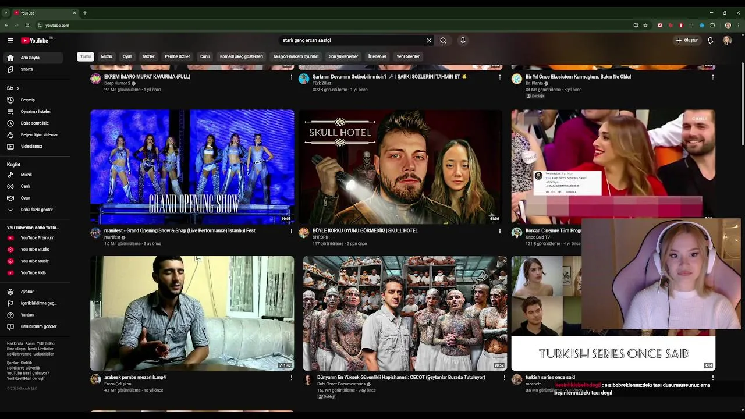Expand Daha fazla göster in sidebar
Screen dimensions: 745x419
coord(34,210)
